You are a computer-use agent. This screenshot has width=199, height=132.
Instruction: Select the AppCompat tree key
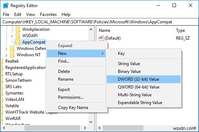point(34,42)
